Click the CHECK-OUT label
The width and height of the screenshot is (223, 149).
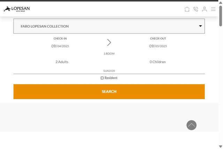[x=158, y=38]
